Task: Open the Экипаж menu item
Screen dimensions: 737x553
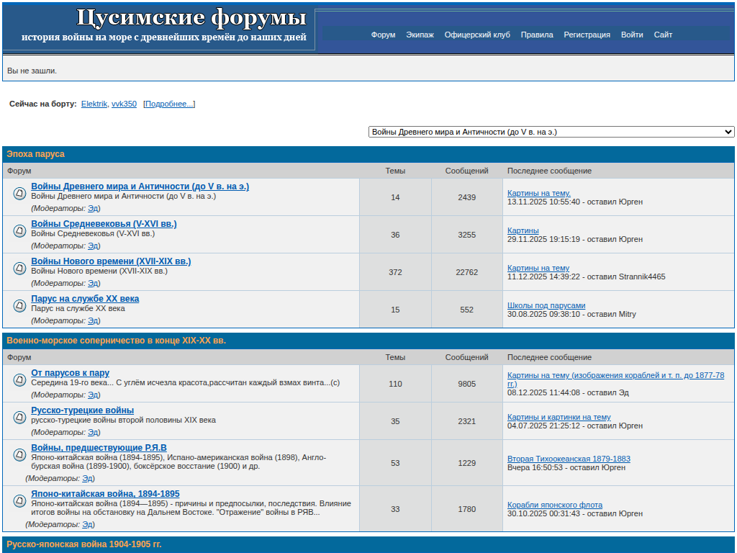Action: click(420, 35)
